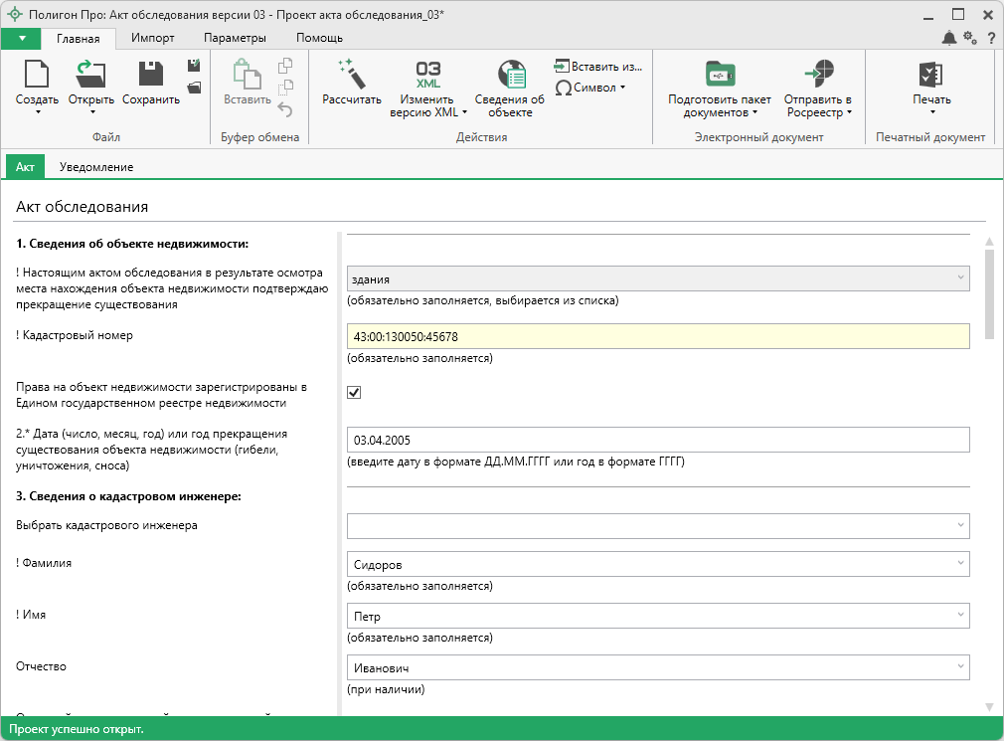Open the notifications bell icon

[x=949, y=38]
